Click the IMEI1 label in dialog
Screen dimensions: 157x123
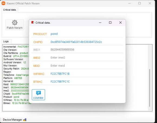(x=37, y=50)
